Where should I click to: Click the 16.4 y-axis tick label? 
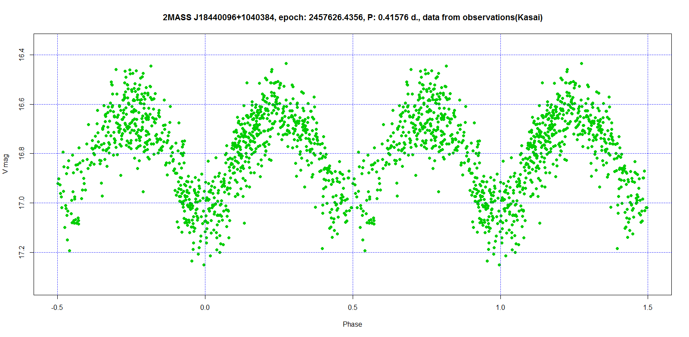click(x=22, y=55)
